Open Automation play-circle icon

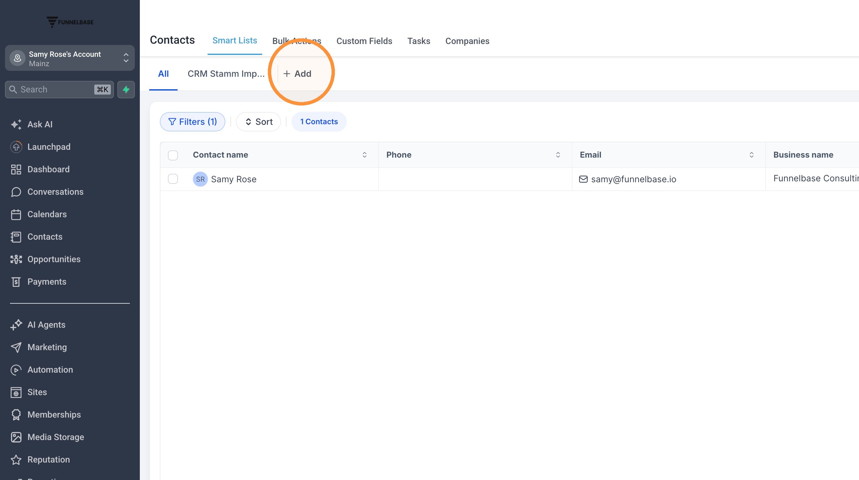pos(16,370)
